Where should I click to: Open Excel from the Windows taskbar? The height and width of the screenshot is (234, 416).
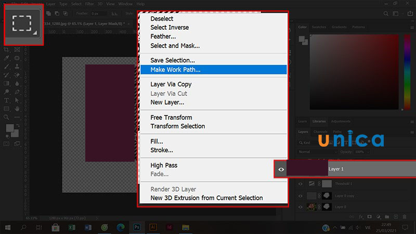tap(72, 227)
